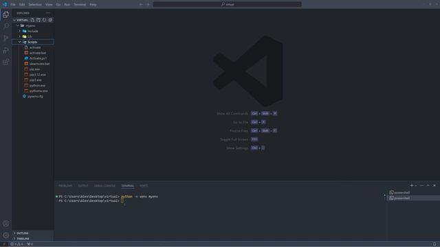Open the activate file
Screen dimensions: 440x247
coord(35,47)
